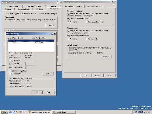Click the help button in Virtual Memory title bar
This screenshot has height=114, width=152.
coord(52,33)
